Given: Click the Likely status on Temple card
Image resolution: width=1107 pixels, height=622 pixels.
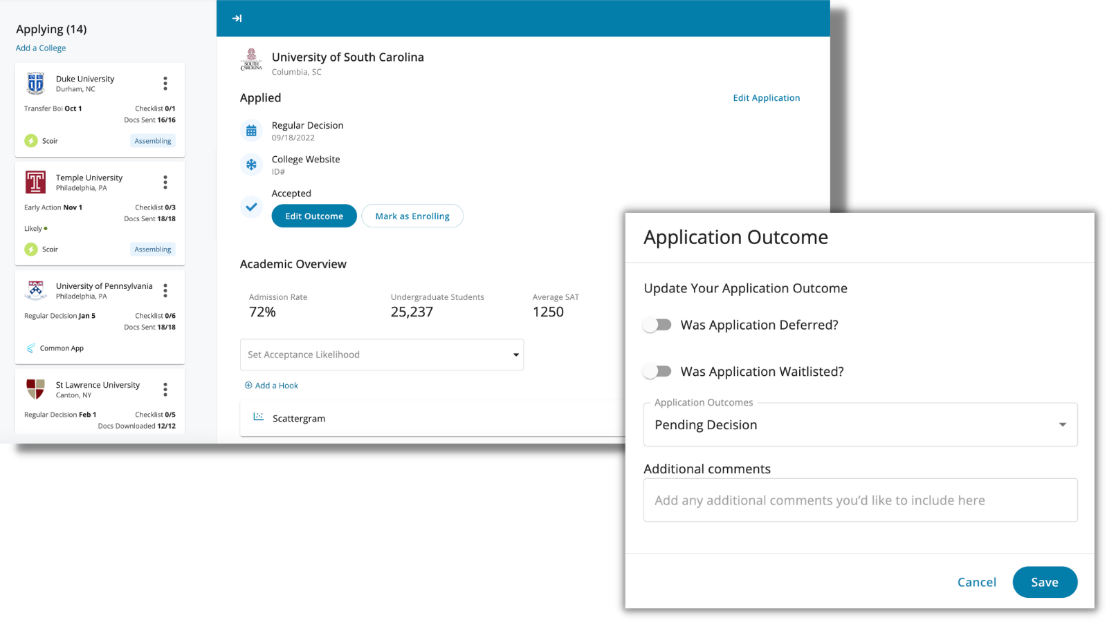Looking at the screenshot, I should (36, 229).
